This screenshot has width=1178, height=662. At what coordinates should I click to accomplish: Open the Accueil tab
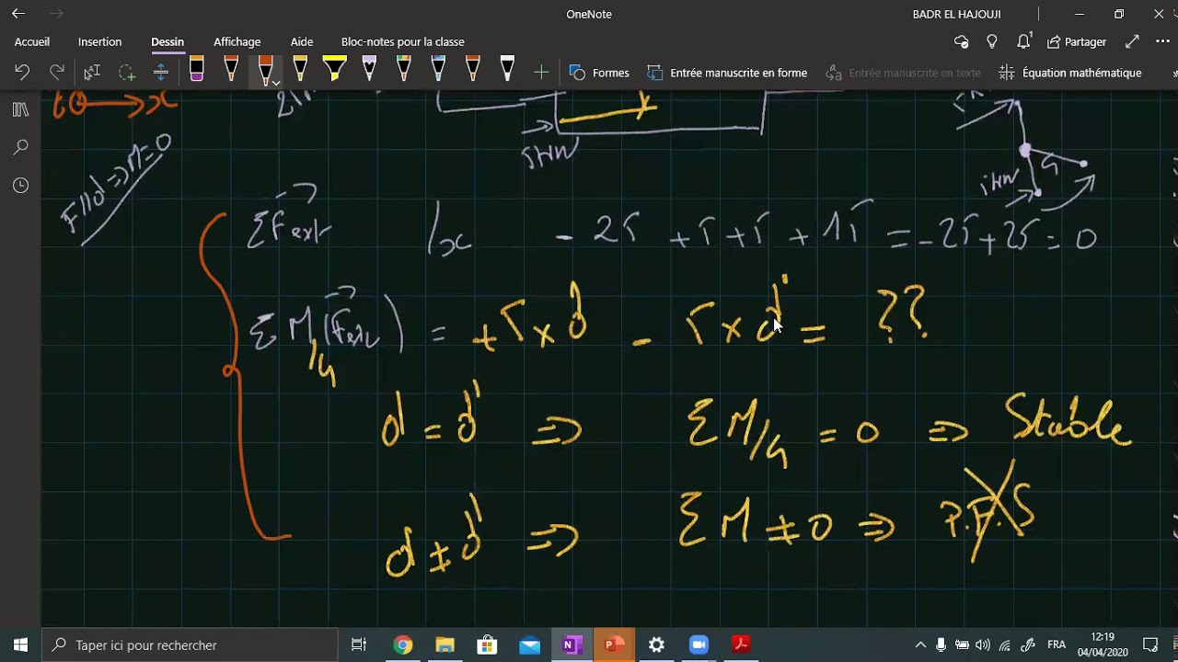pos(32,41)
